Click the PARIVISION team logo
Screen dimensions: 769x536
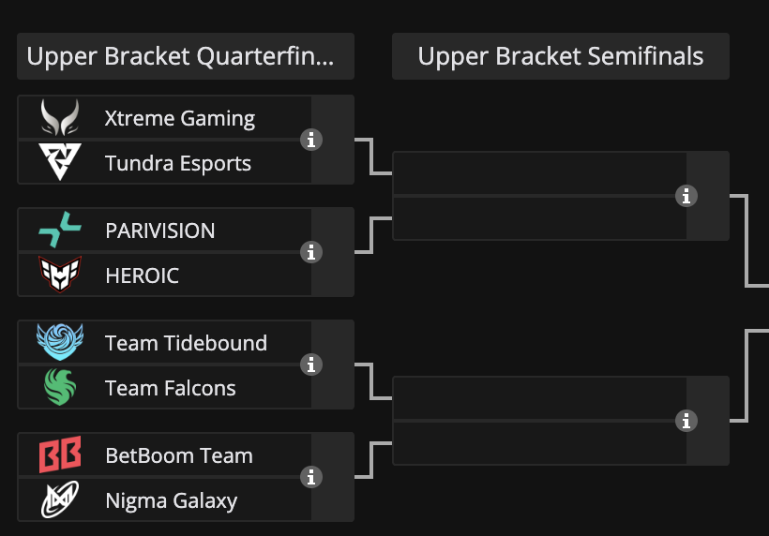(60, 231)
